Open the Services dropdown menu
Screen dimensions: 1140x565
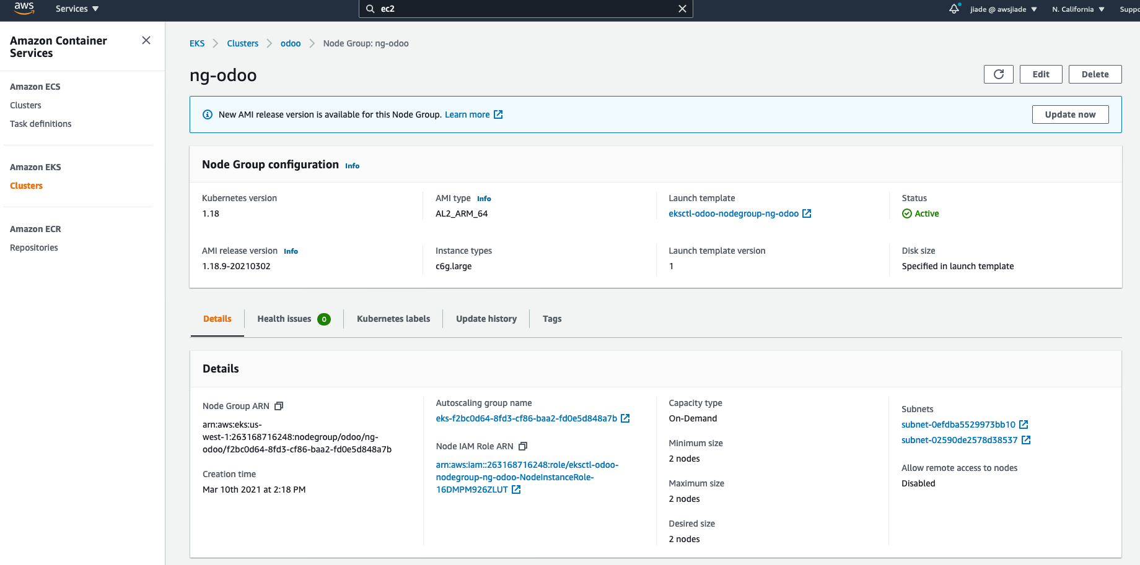pos(77,9)
